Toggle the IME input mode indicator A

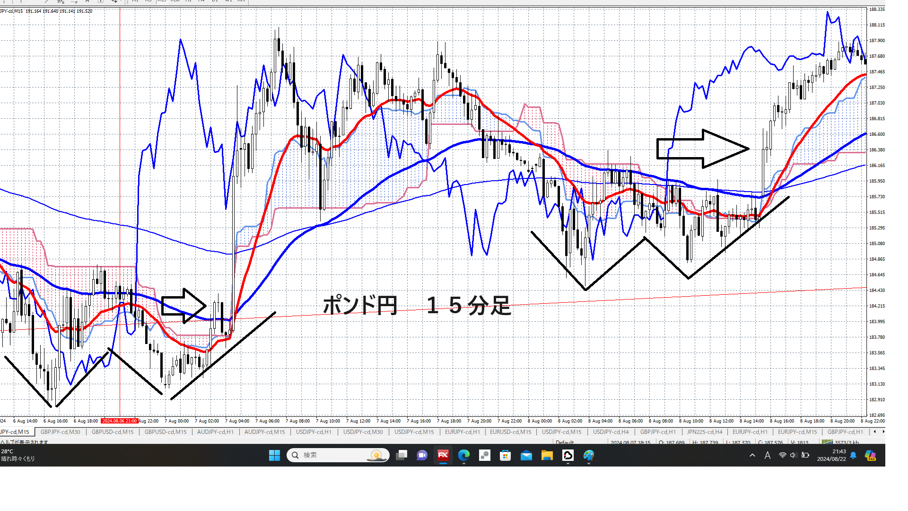click(x=768, y=455)
